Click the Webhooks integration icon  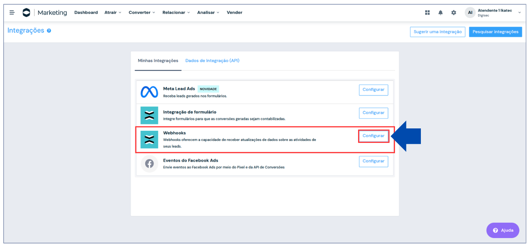(149, 139)
